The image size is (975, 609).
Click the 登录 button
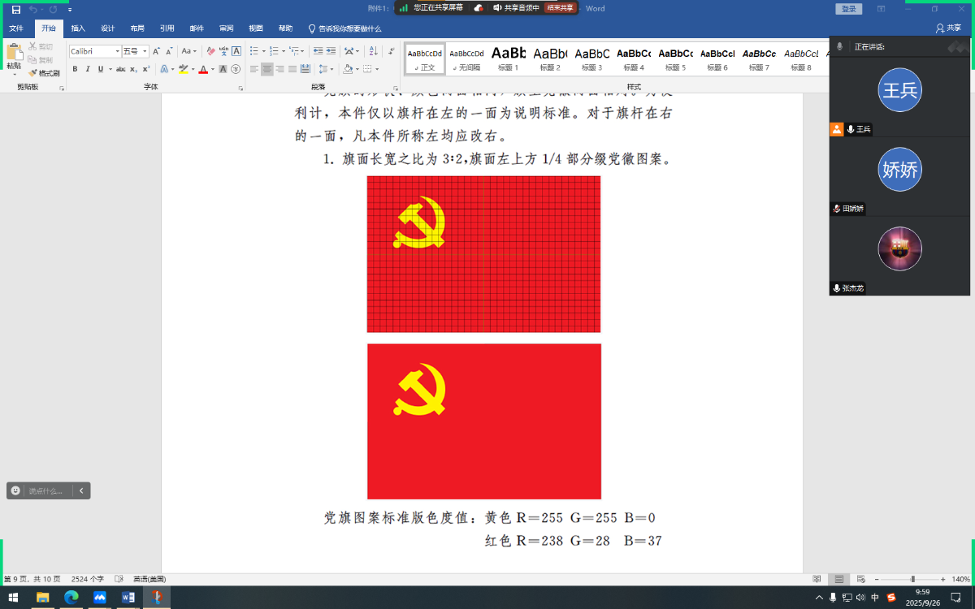[849, 8]
